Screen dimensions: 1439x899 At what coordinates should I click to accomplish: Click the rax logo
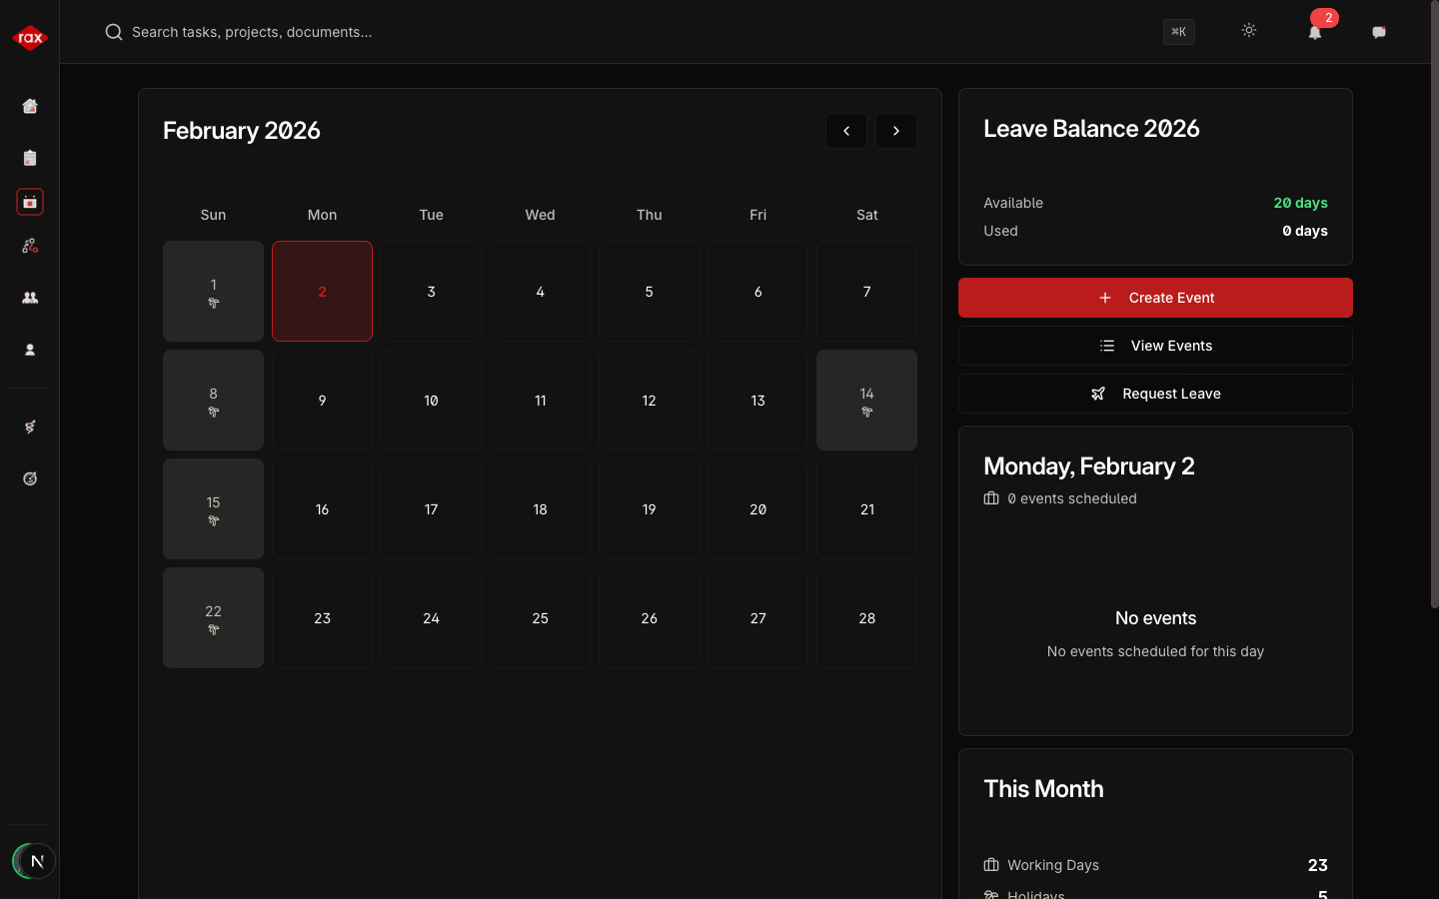30,38
